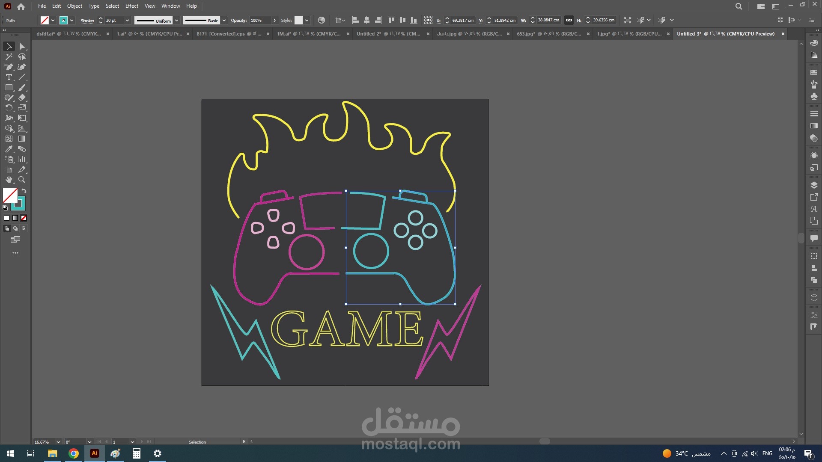Click the Stroke label link
Image resolution: width=822 pixels, height=462 pixels.
(x=87, y=20)
